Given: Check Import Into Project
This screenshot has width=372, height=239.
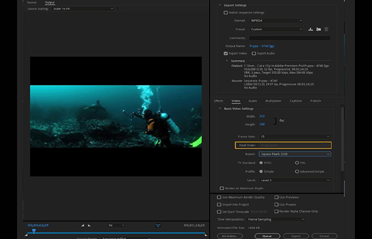Looking at the screenshot, I should [219, 204].
